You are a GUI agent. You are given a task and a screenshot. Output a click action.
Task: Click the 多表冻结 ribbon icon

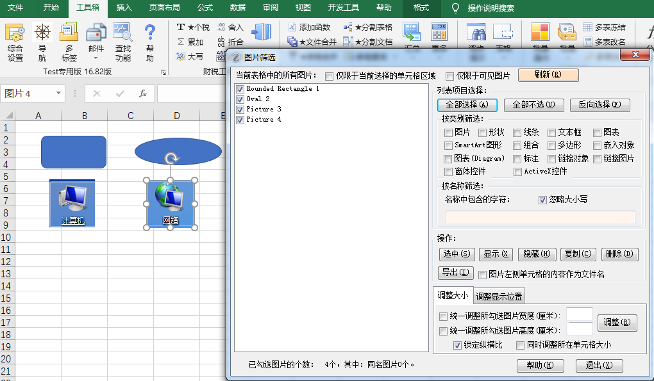coord(588,28)
